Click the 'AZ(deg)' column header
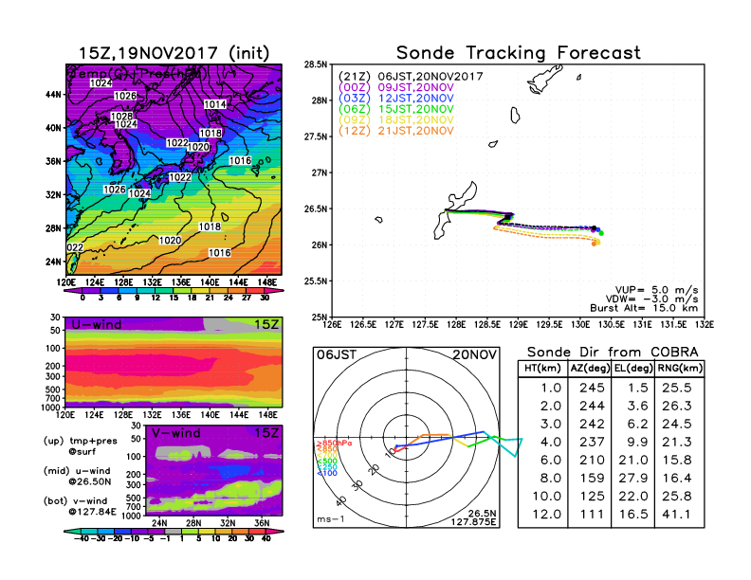Image resolution: width=751 pixels, height=580 pixels. click(590, 369)
